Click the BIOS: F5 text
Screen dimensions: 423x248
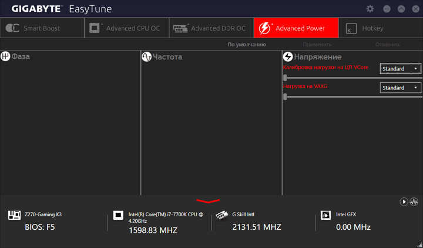tap(40, 227)
